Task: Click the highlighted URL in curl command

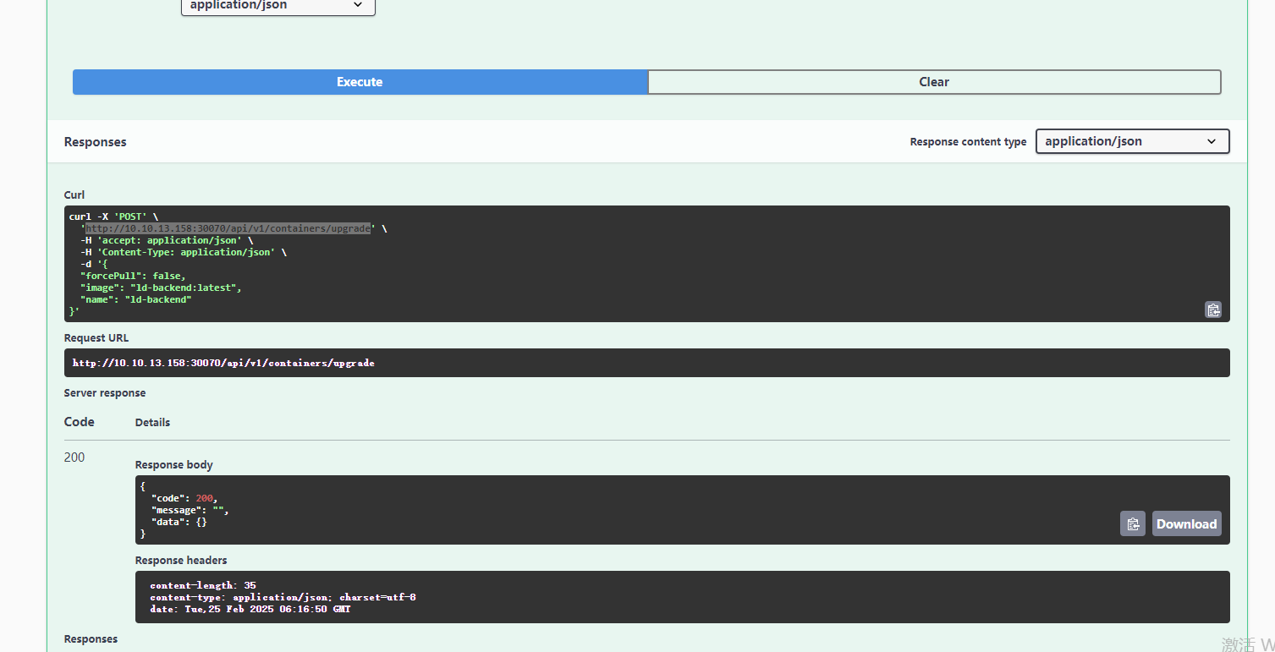Action: (228, 228)
